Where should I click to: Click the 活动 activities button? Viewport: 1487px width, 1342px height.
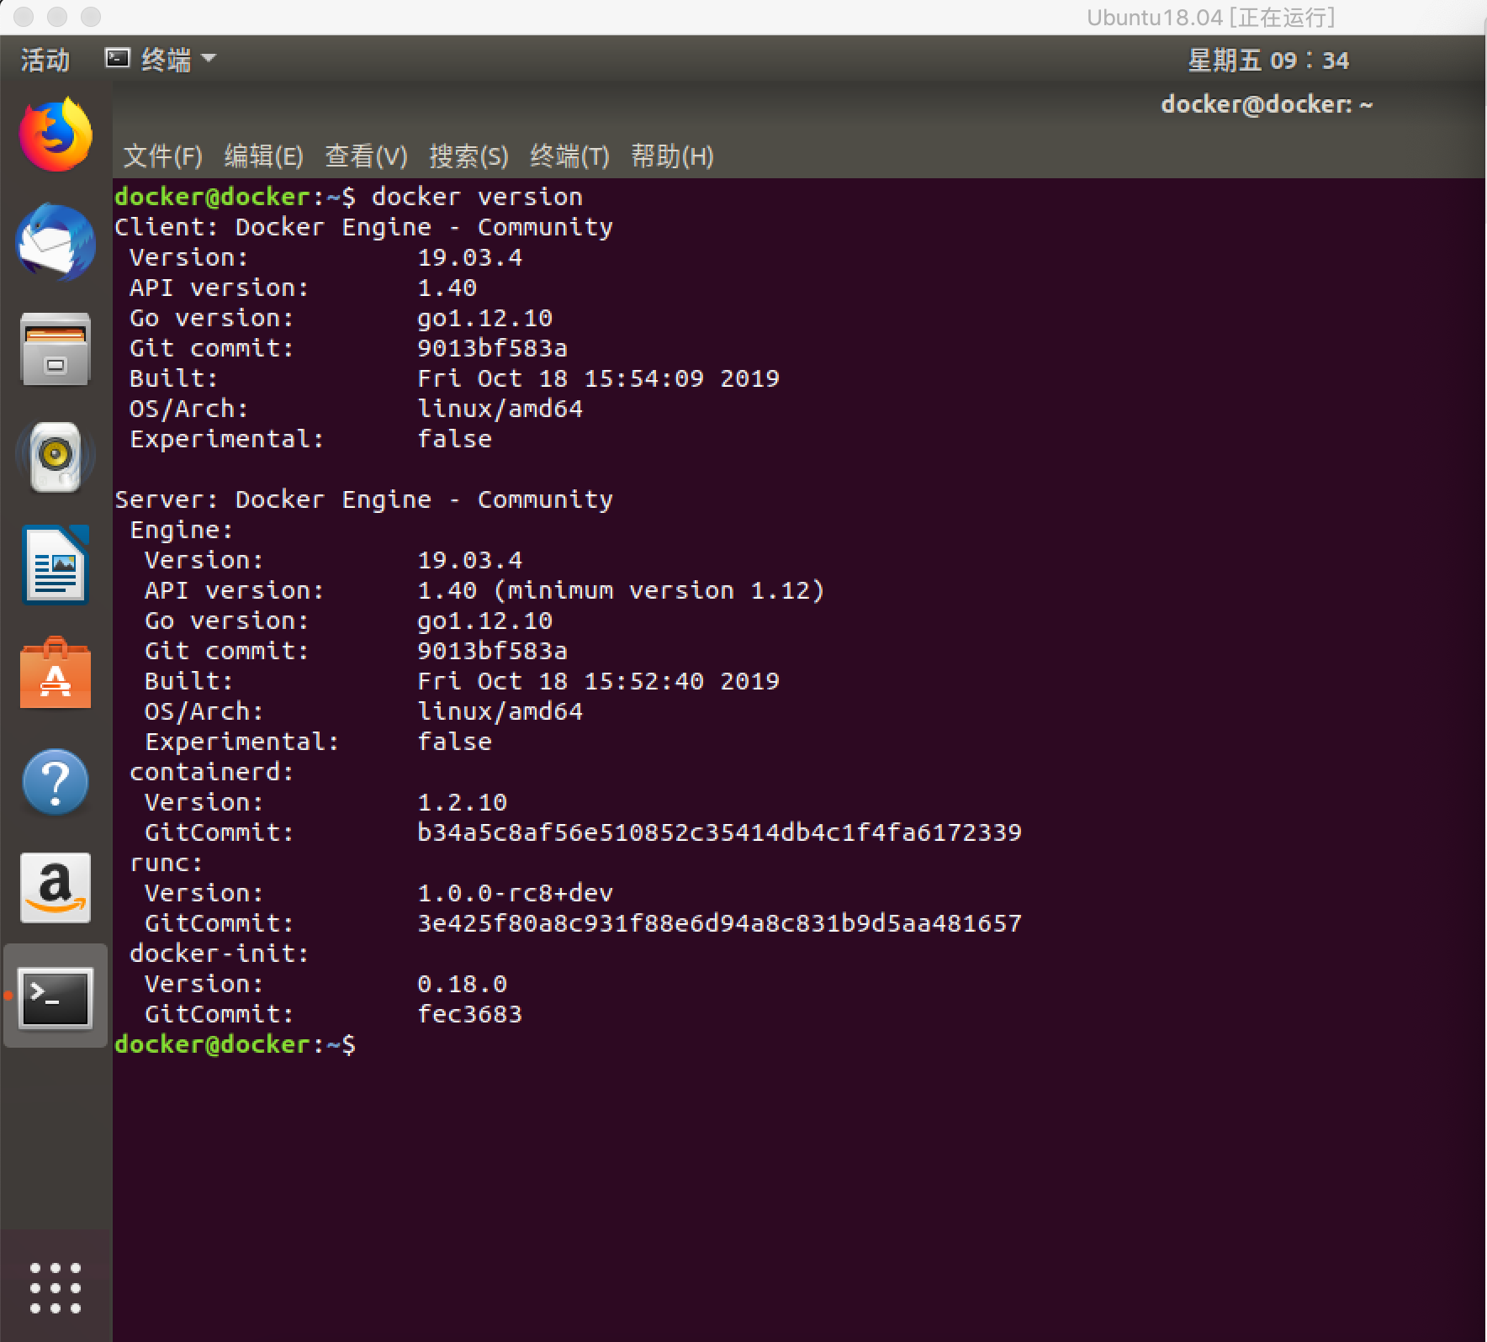[45, 60]
